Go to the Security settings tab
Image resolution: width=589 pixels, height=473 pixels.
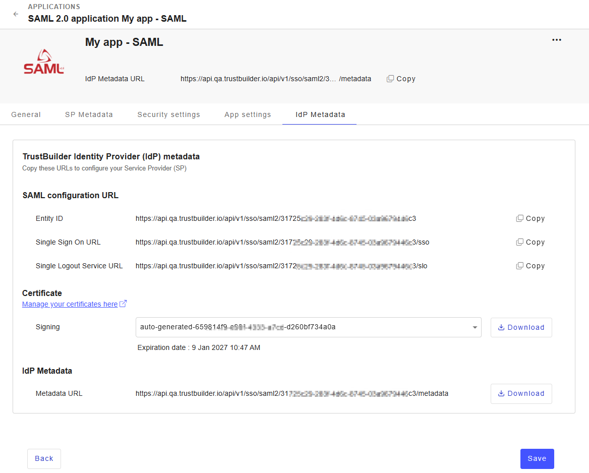click(x=168, y=114)
